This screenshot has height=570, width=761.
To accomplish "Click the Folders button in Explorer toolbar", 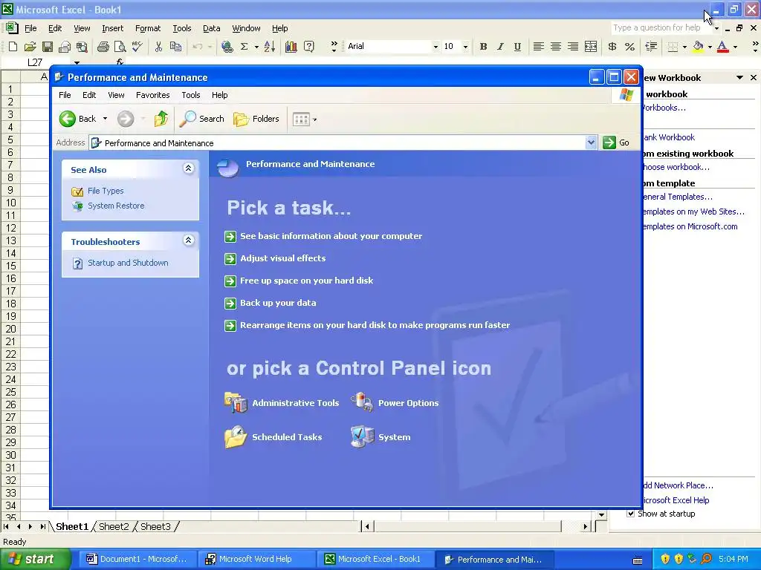I will [x=256, y=119].
